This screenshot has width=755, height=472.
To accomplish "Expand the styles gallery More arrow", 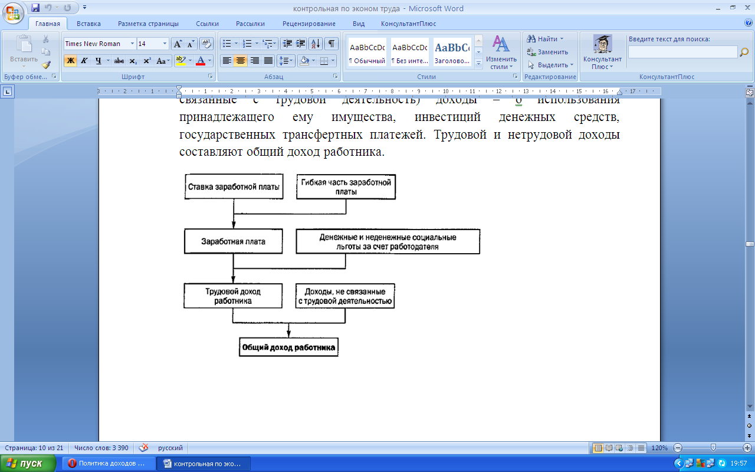I will click(x=478, y=63).
